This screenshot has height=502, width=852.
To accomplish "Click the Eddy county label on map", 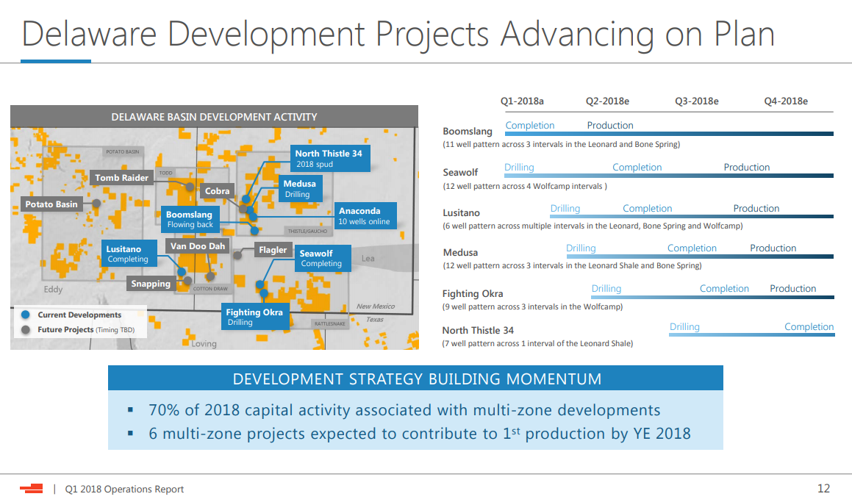I will pyautogui.click(x=53, y=289).
